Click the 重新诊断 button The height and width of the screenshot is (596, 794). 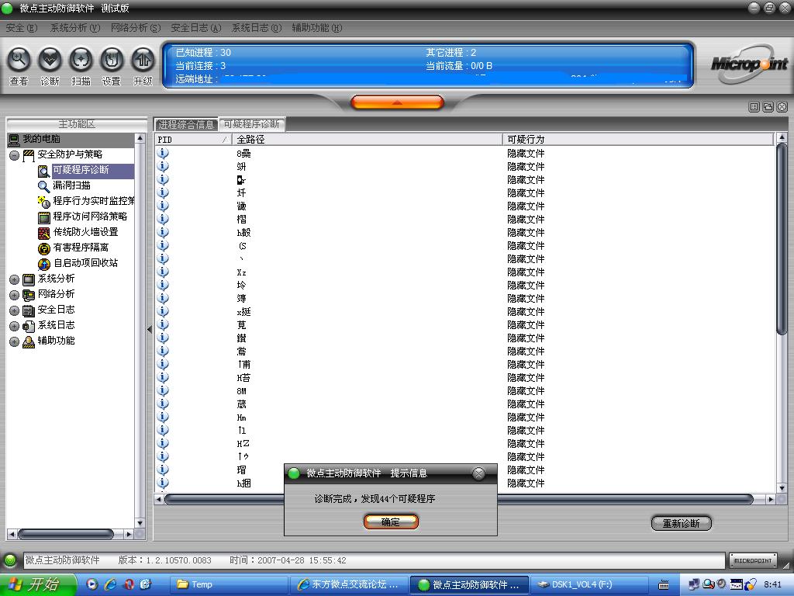tap(681, 523)
